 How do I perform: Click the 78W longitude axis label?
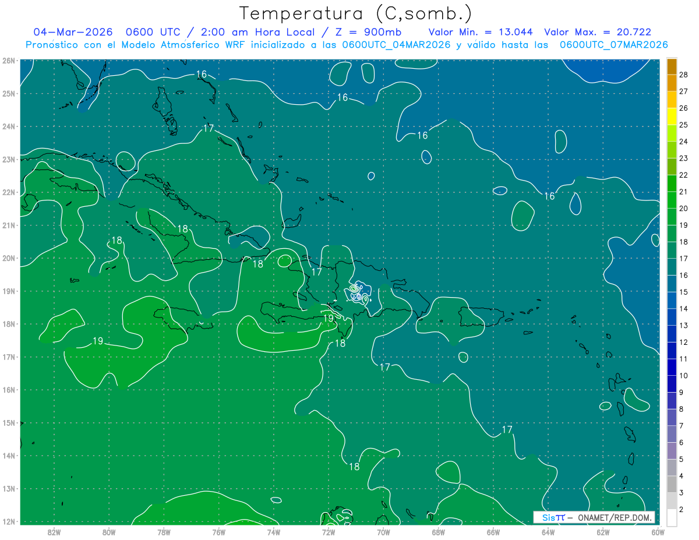[x=164, y=531]
